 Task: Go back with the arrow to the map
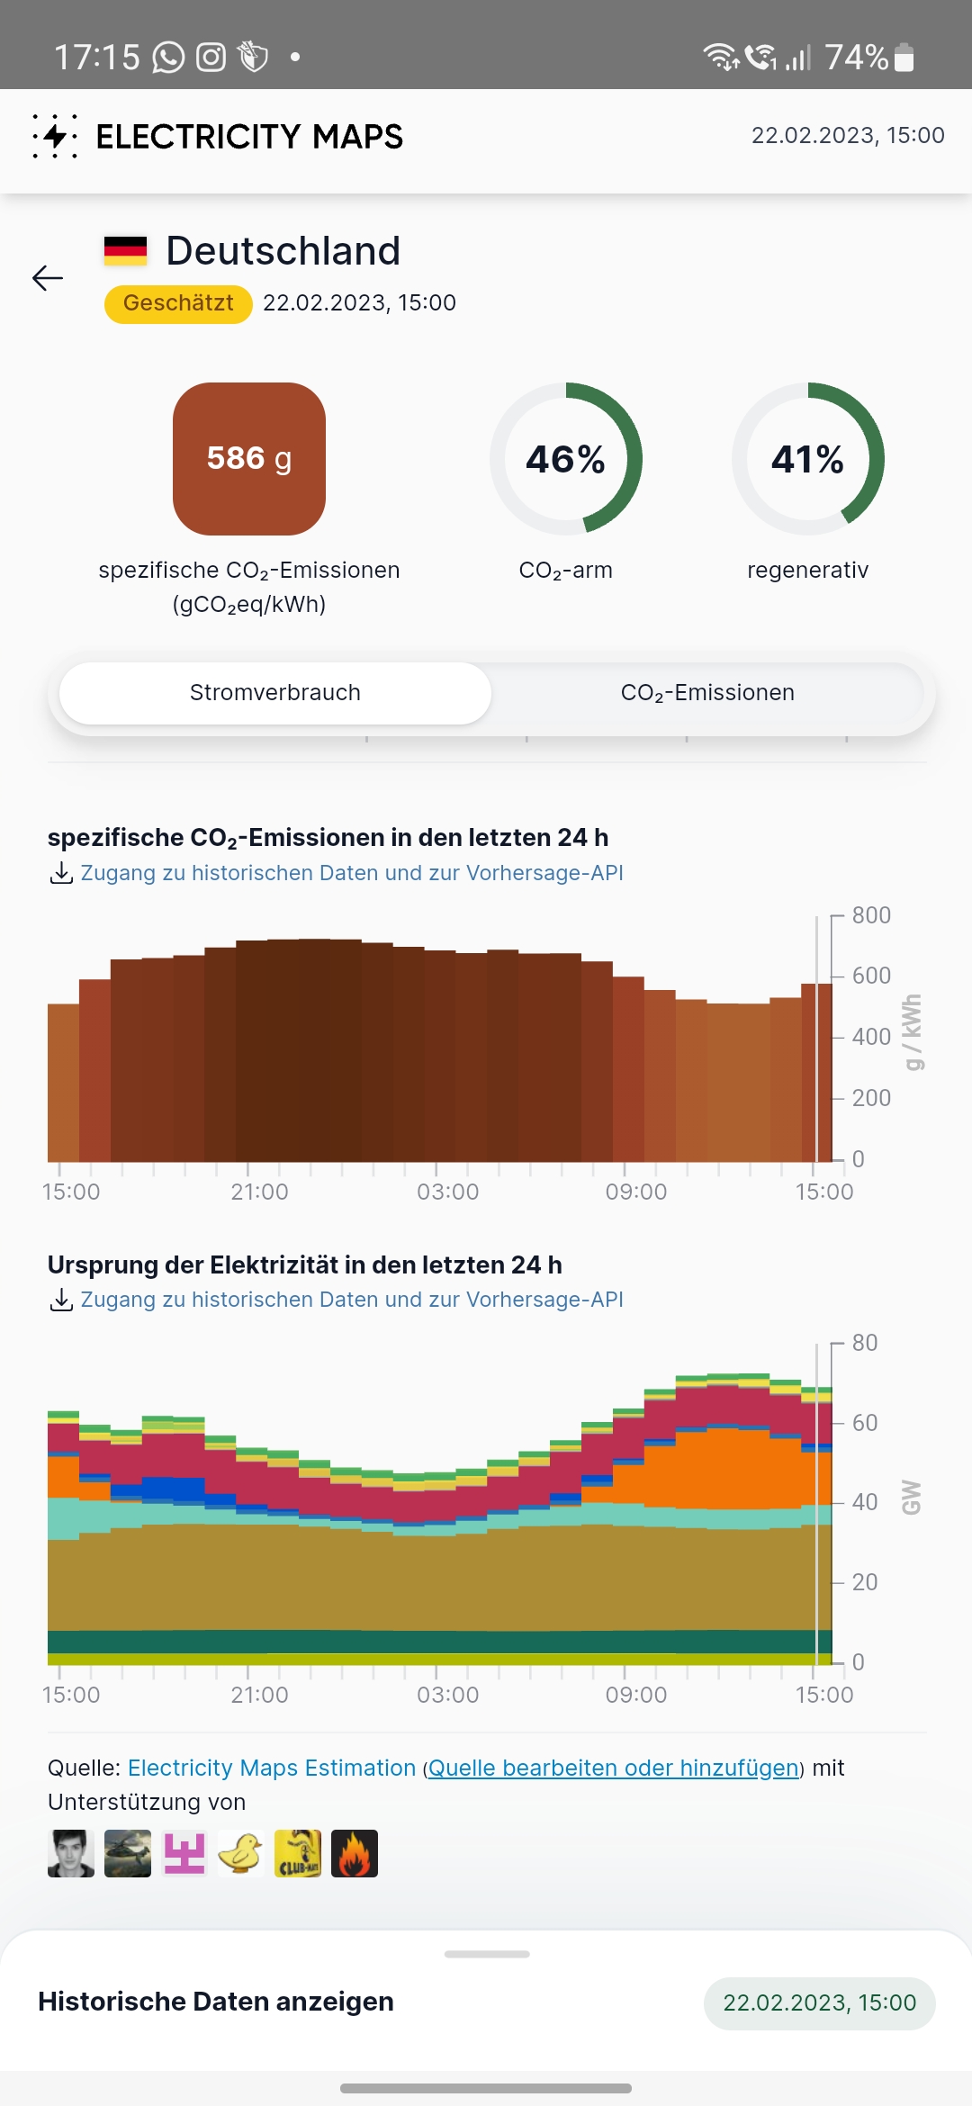coord(47,279)
